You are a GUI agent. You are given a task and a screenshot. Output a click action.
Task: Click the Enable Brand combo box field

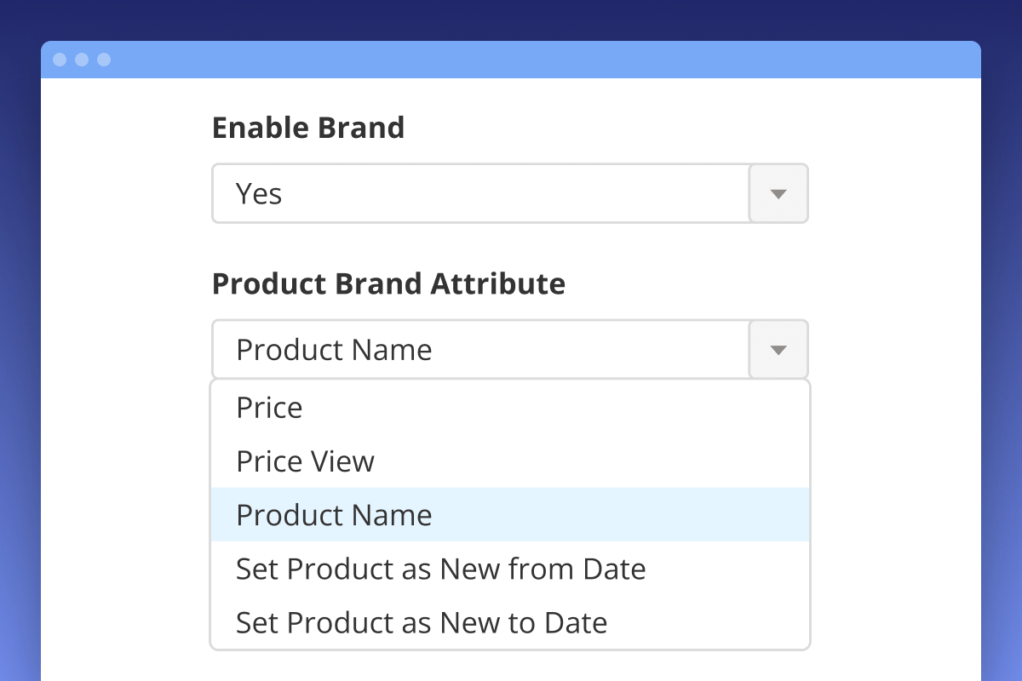click(x=477, y=193)
